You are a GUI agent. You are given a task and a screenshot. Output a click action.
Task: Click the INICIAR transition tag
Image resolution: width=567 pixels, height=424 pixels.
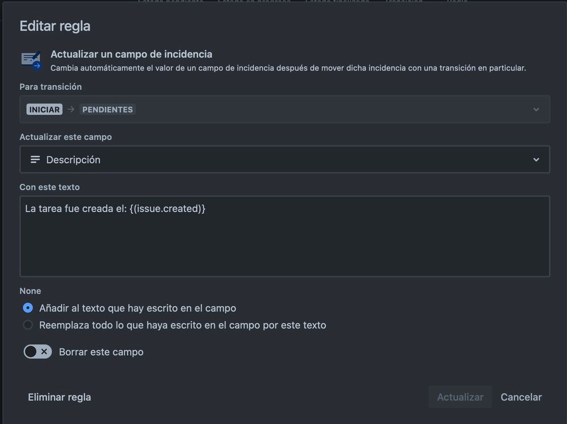click(x=44, y=109)
